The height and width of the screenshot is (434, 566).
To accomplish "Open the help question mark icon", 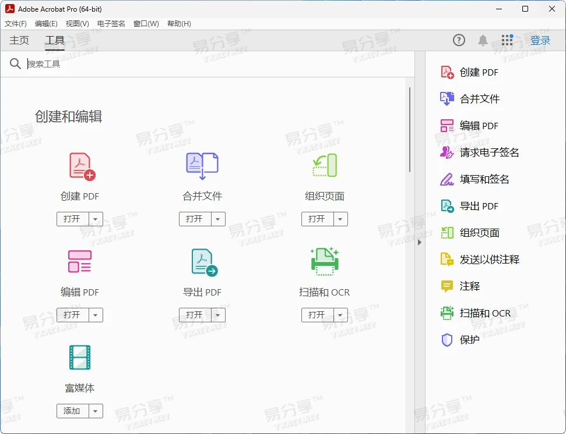I will 459,40.
